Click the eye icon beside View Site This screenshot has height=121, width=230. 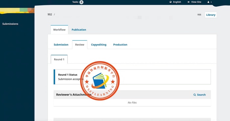click(189, 2)
